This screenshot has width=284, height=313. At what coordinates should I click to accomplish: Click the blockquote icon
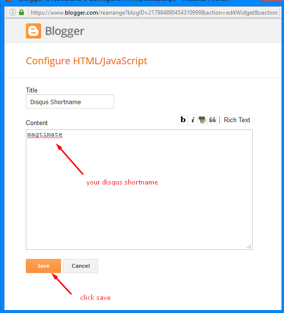pyautogui.click(x=212, y=120)
